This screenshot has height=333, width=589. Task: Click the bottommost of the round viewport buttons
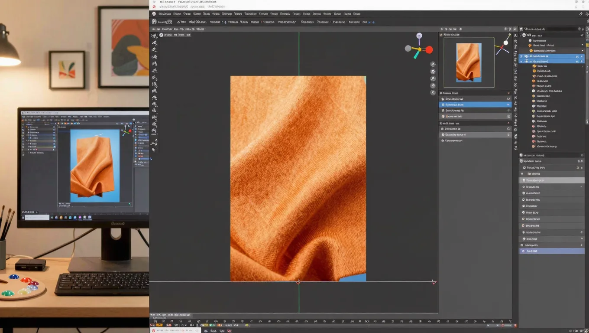pos(433,93)
